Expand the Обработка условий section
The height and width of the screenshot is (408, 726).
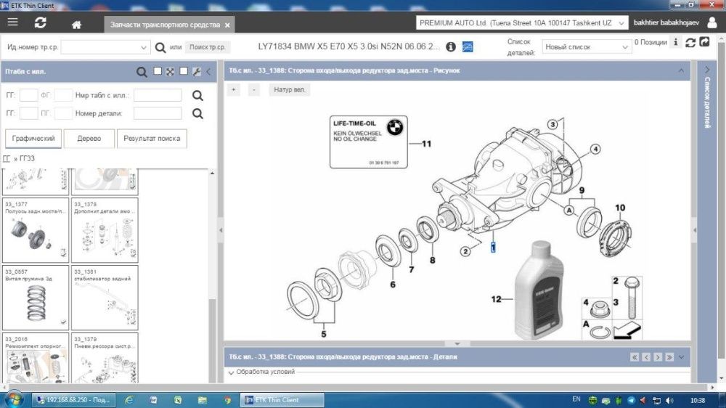coord(261,372)
